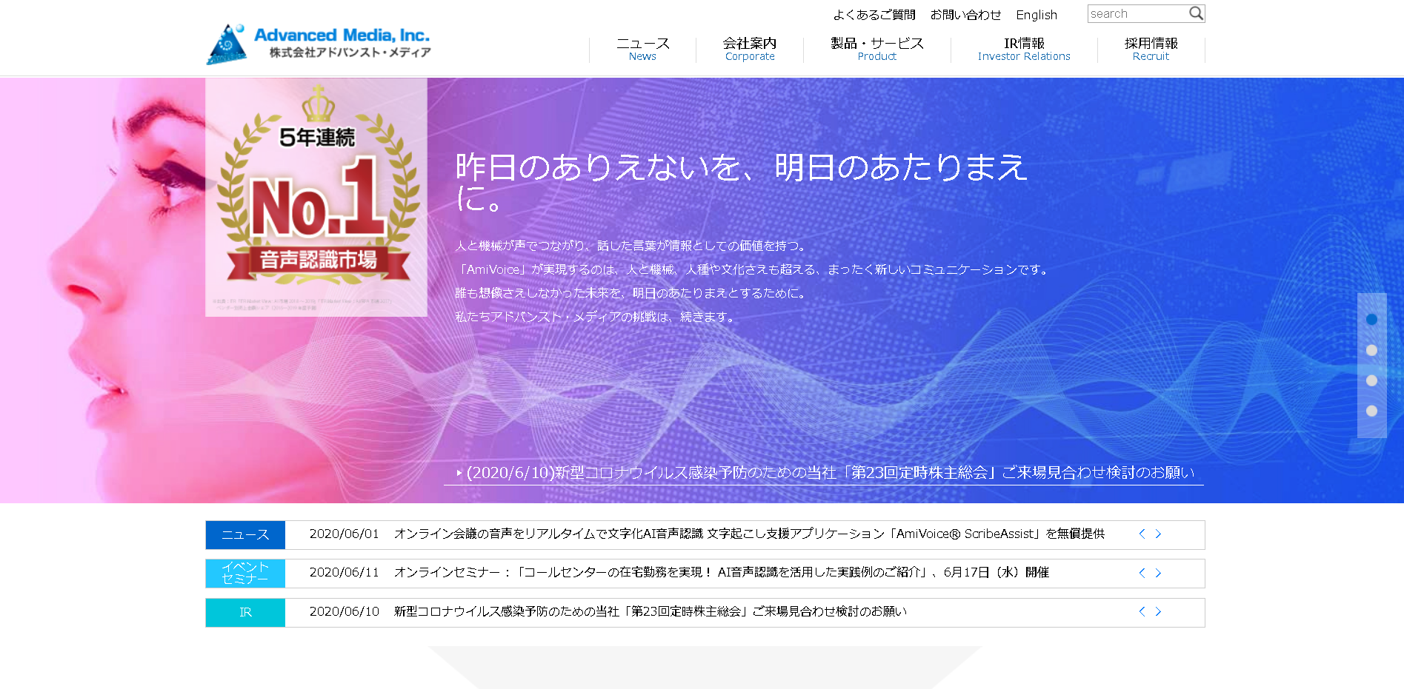Select the bottom carousel navigation dot
1404x689 pixels.
pyautogui.click(x=1371, y=408)
